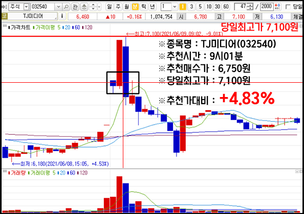Click the 가격차트 legend label
The width and height of the screenshot is (304, 214).
click(x=19, y=28)
